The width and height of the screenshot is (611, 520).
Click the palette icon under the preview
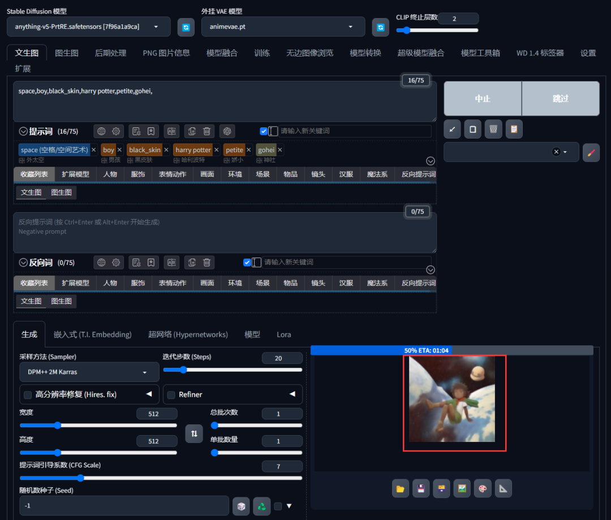pyautogui.click(x=482, y=488)
